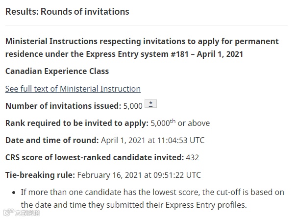Click the 'Date and time of round' label
This screenshot has height=219, width=298.
pyautogui.click(x=52, y=140)
